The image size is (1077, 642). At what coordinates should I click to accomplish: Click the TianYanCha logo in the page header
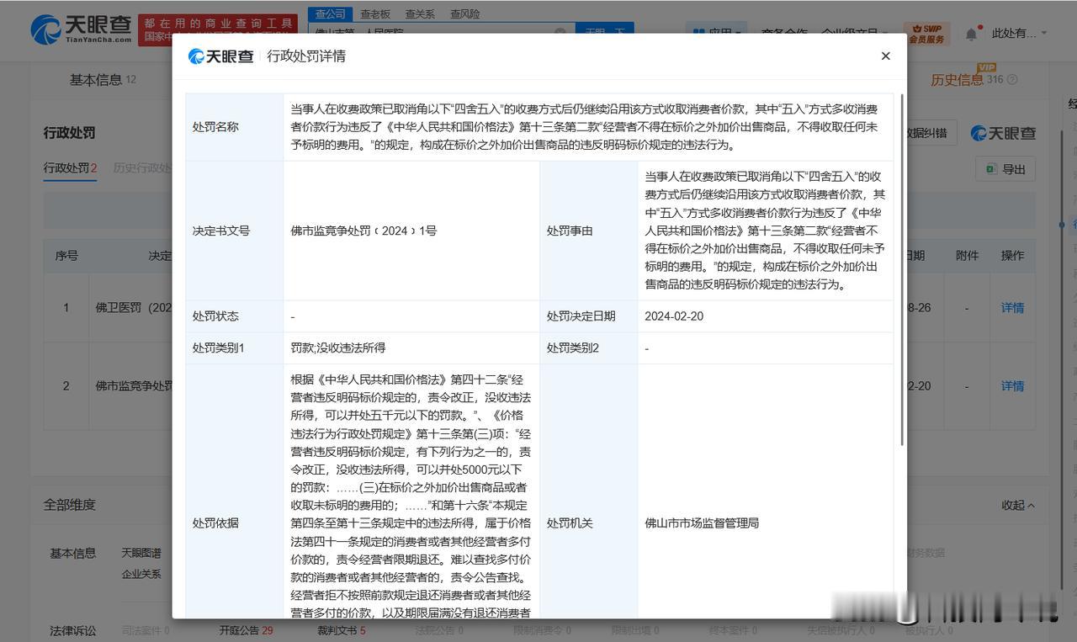pos(81,30)
